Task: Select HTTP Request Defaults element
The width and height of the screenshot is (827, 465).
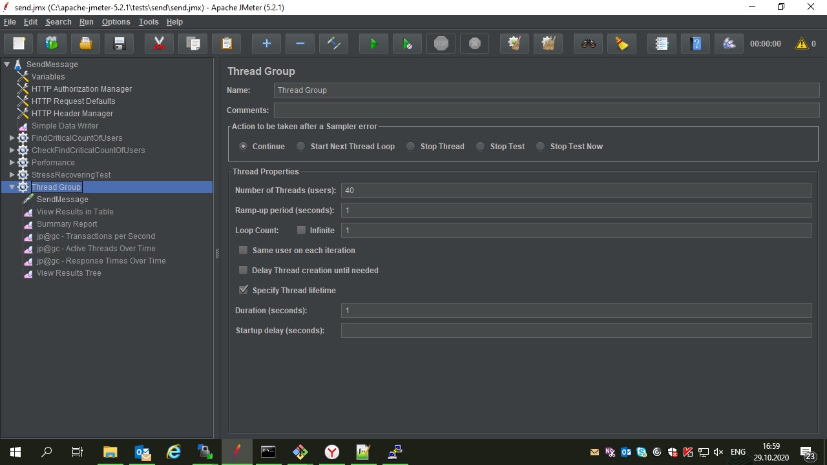Action: pos(73,101)
